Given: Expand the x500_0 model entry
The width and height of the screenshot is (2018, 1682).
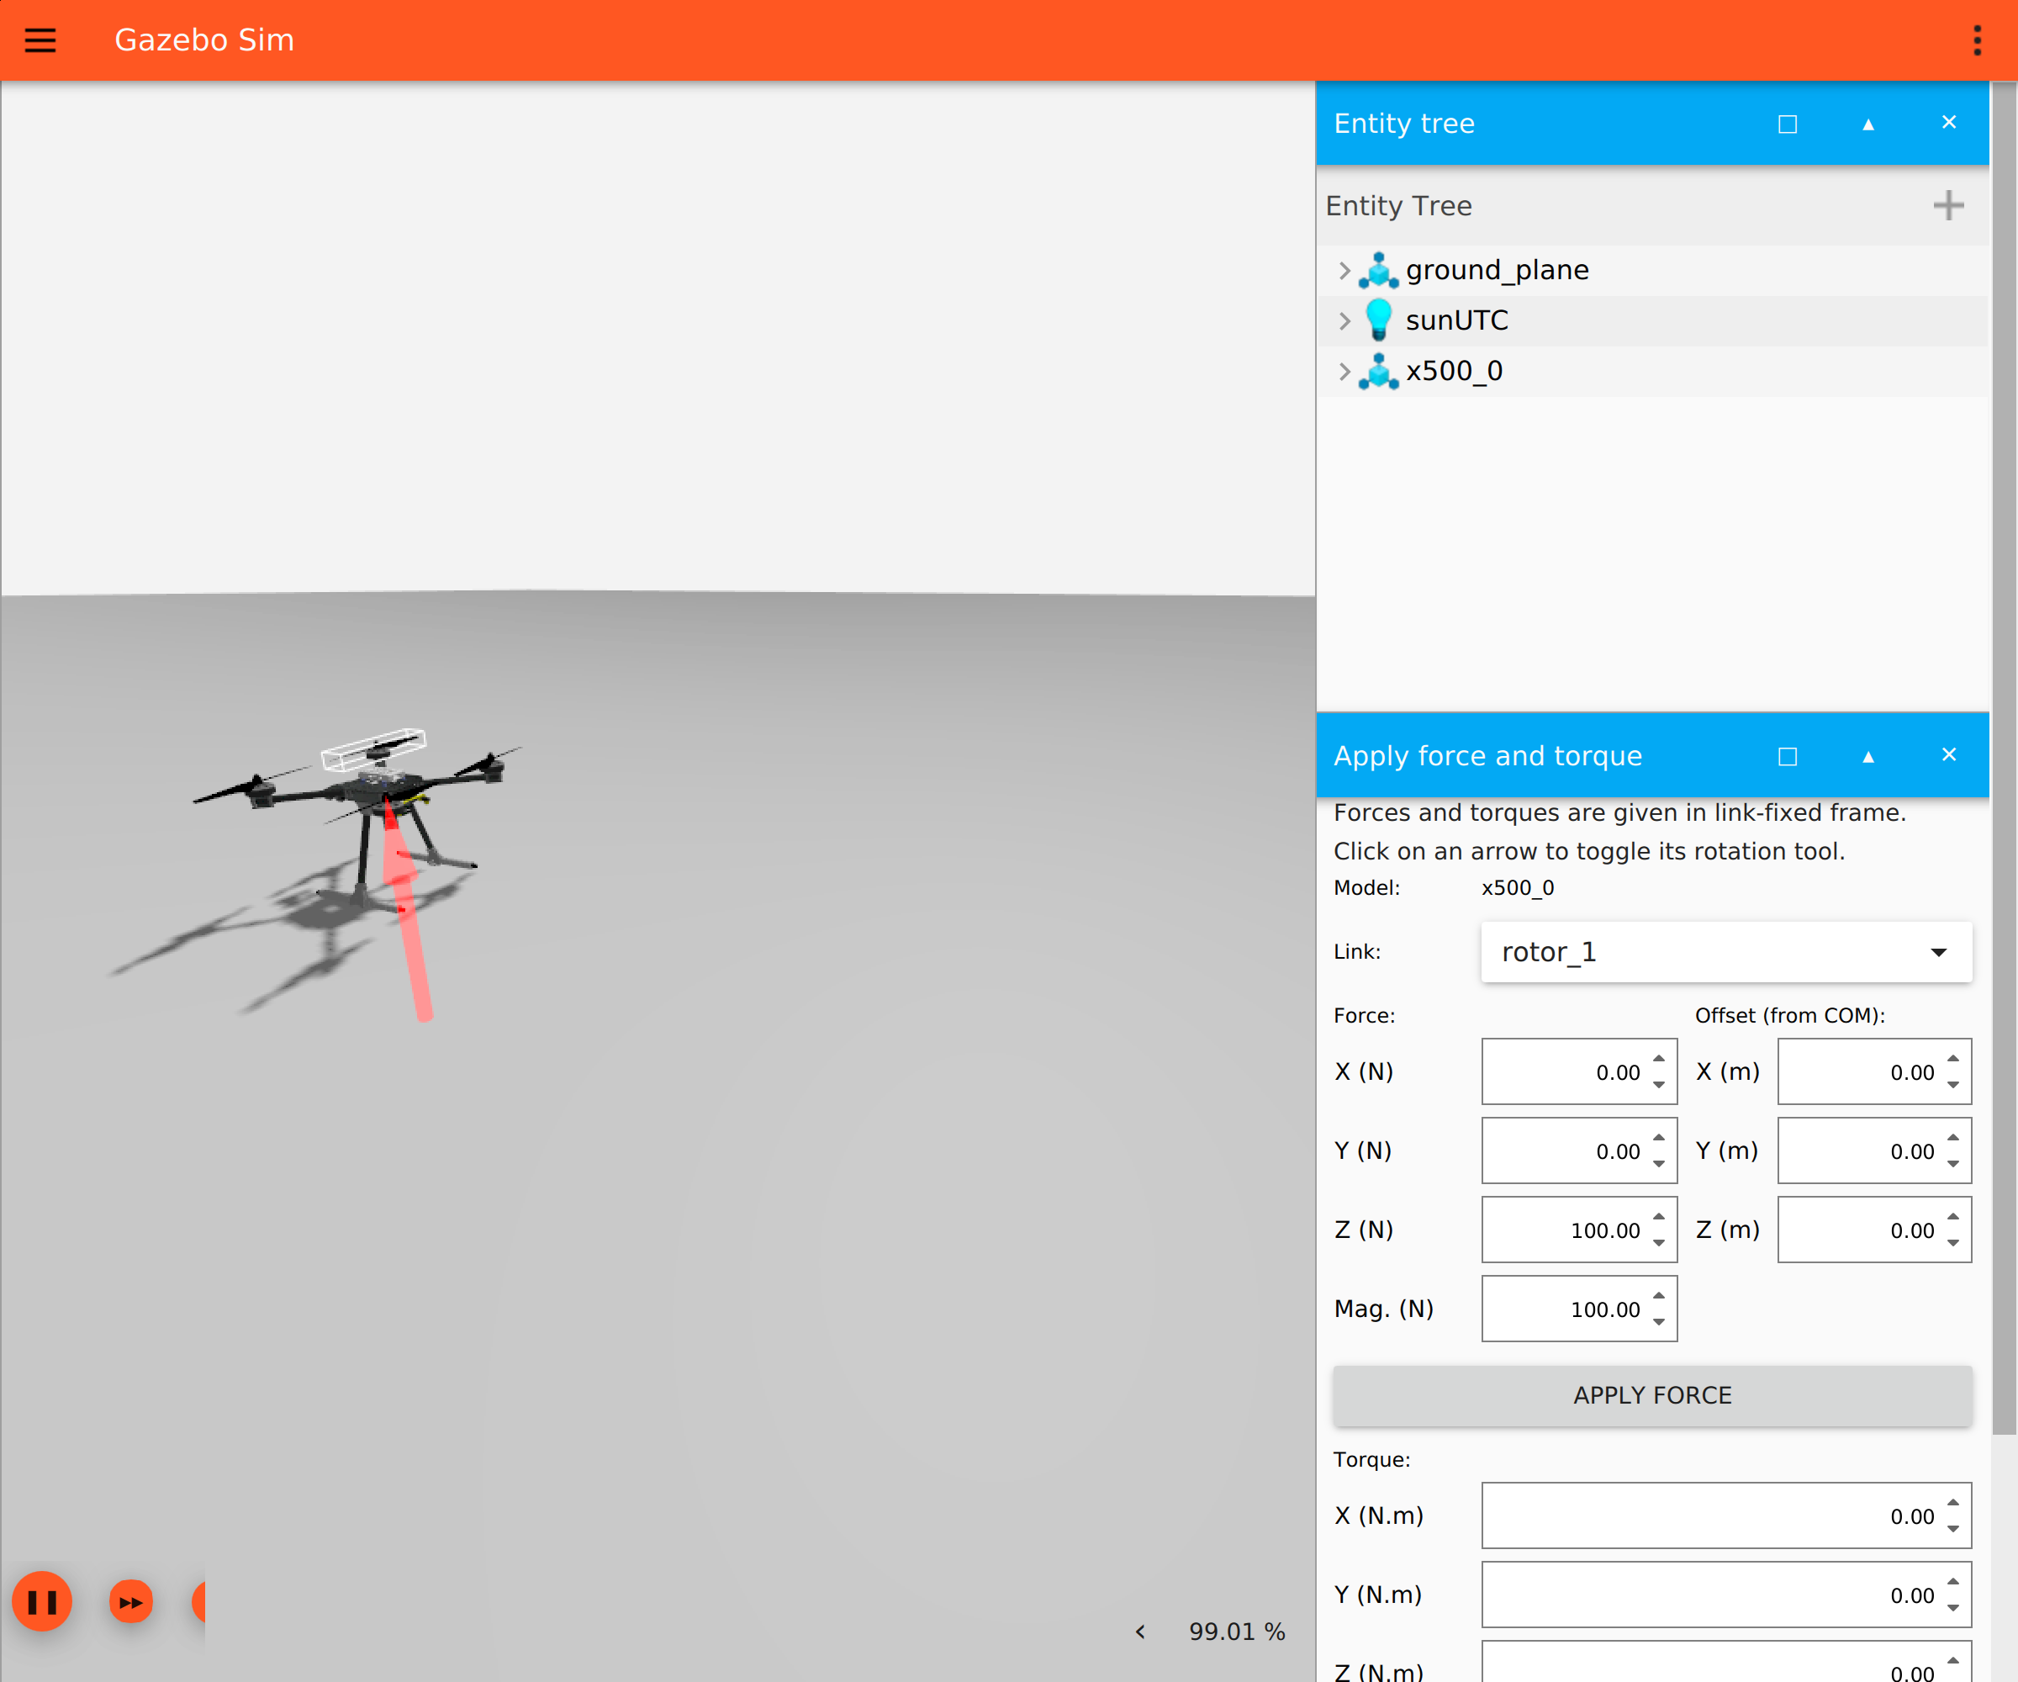Looking at the screenshot, I should point(1344,371).
